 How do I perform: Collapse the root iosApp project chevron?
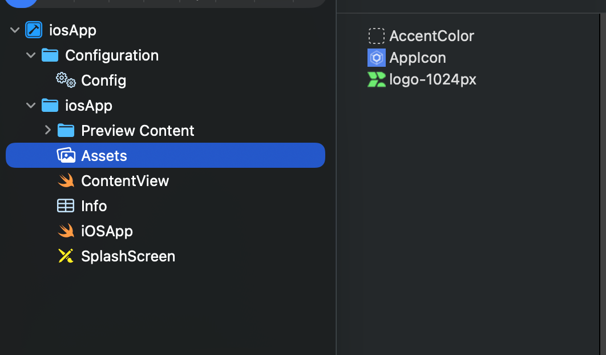pyautogui.click(x=15, y=30)
